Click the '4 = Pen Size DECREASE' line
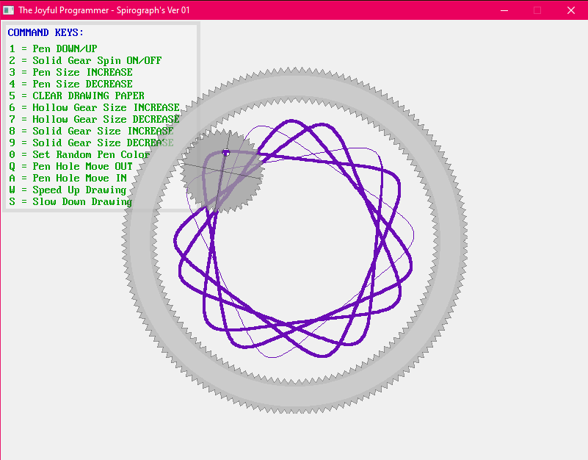588x460 pixels. click(71, 84)
